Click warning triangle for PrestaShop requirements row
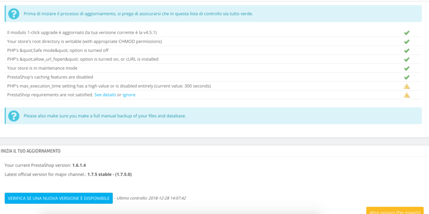The width and height of the screenshot is (429, 214). point(407,95)
